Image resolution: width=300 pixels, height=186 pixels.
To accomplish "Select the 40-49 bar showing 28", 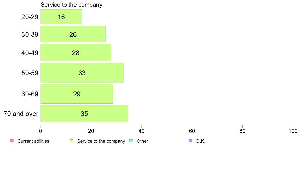I will pos(76,53).
